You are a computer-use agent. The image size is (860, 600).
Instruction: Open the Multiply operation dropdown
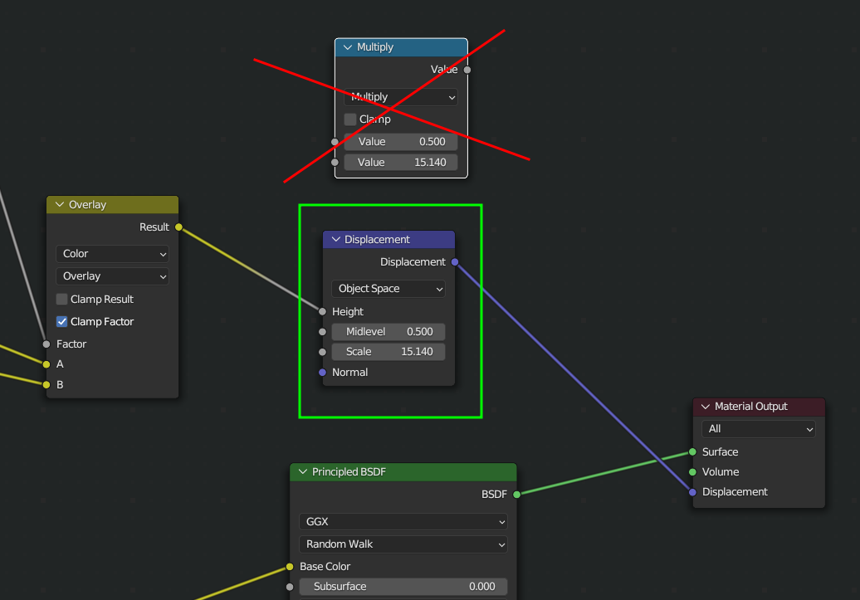click(401, 97)
